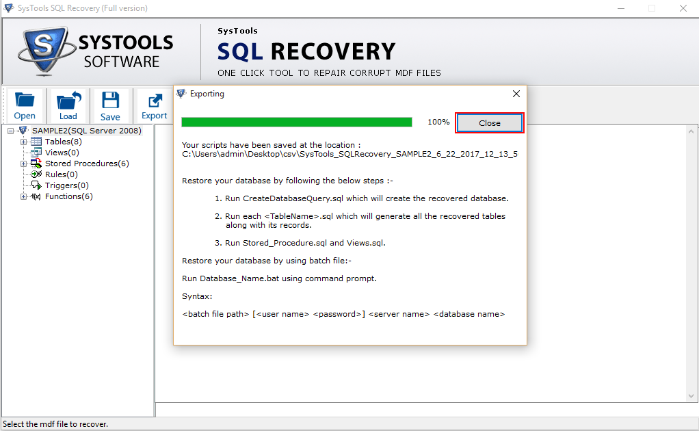Minimize the SysTools SQL Recovery window
The height and width of the screenshot is (431, 699).
pos(621,8)
